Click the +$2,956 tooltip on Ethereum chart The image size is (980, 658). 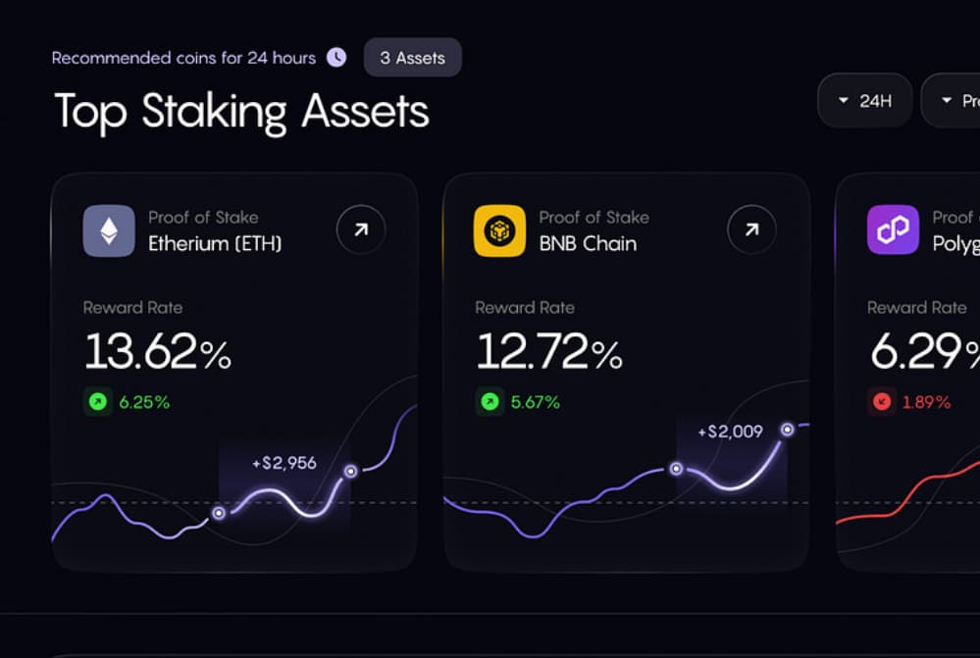pos(284,463)
